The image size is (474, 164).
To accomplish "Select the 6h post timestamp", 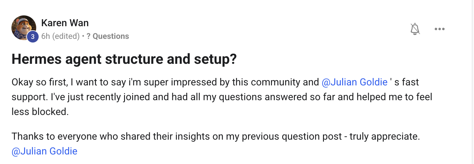I will point(45,36).
